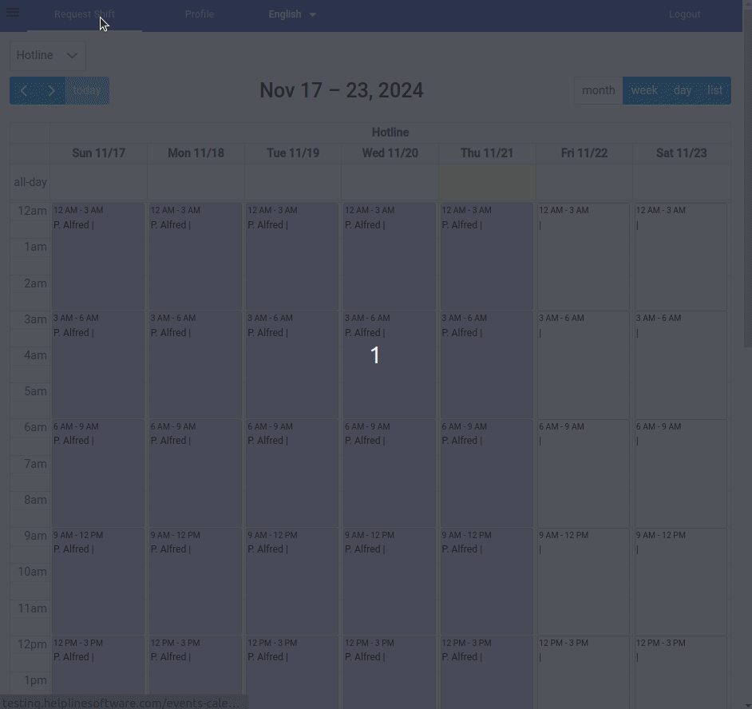The image size is (752, 709).
Task: Go to previous week with left arrow
Action: coord(24,91)
